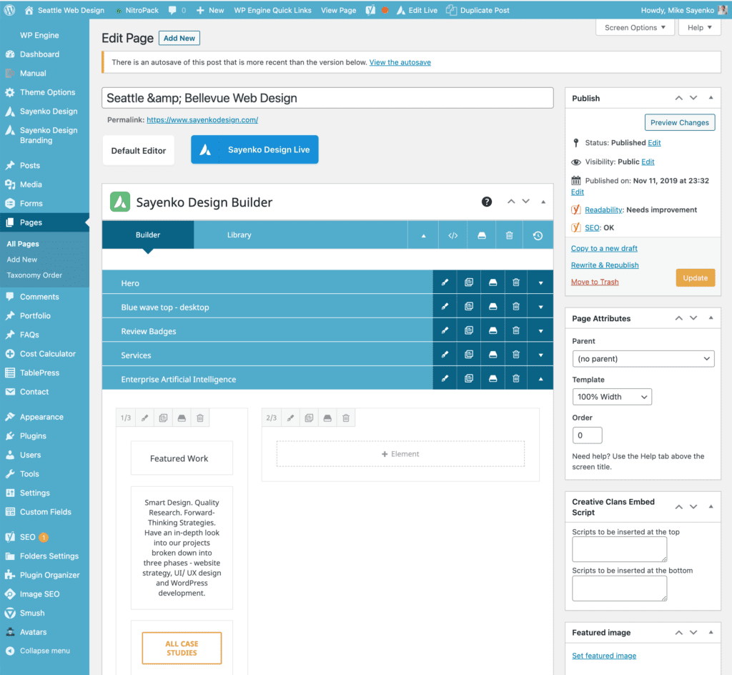
Task: Save the Services row with the save icon
Action: 493,355
